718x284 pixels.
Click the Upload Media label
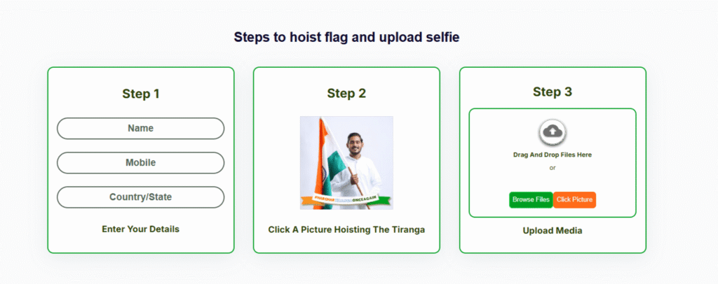point(553,231)
